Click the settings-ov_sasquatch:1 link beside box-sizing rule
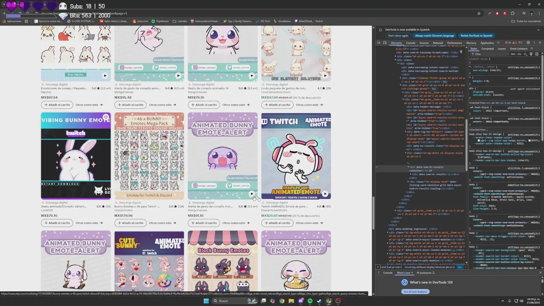 click(524, 67)
